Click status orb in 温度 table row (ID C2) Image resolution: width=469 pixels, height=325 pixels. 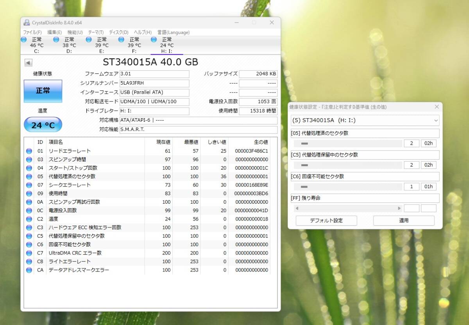pos(29,219)
